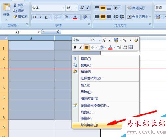Open the mini toolbar font name dropdown
The height and width of the screenshot is (137, 166).
pyautogui.click(x=88, y=40)
